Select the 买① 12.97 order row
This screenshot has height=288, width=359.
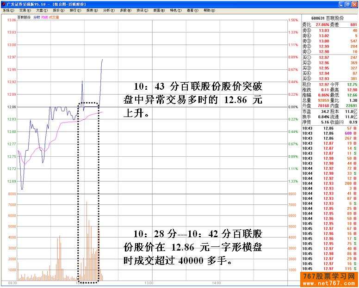click(330, 57)
